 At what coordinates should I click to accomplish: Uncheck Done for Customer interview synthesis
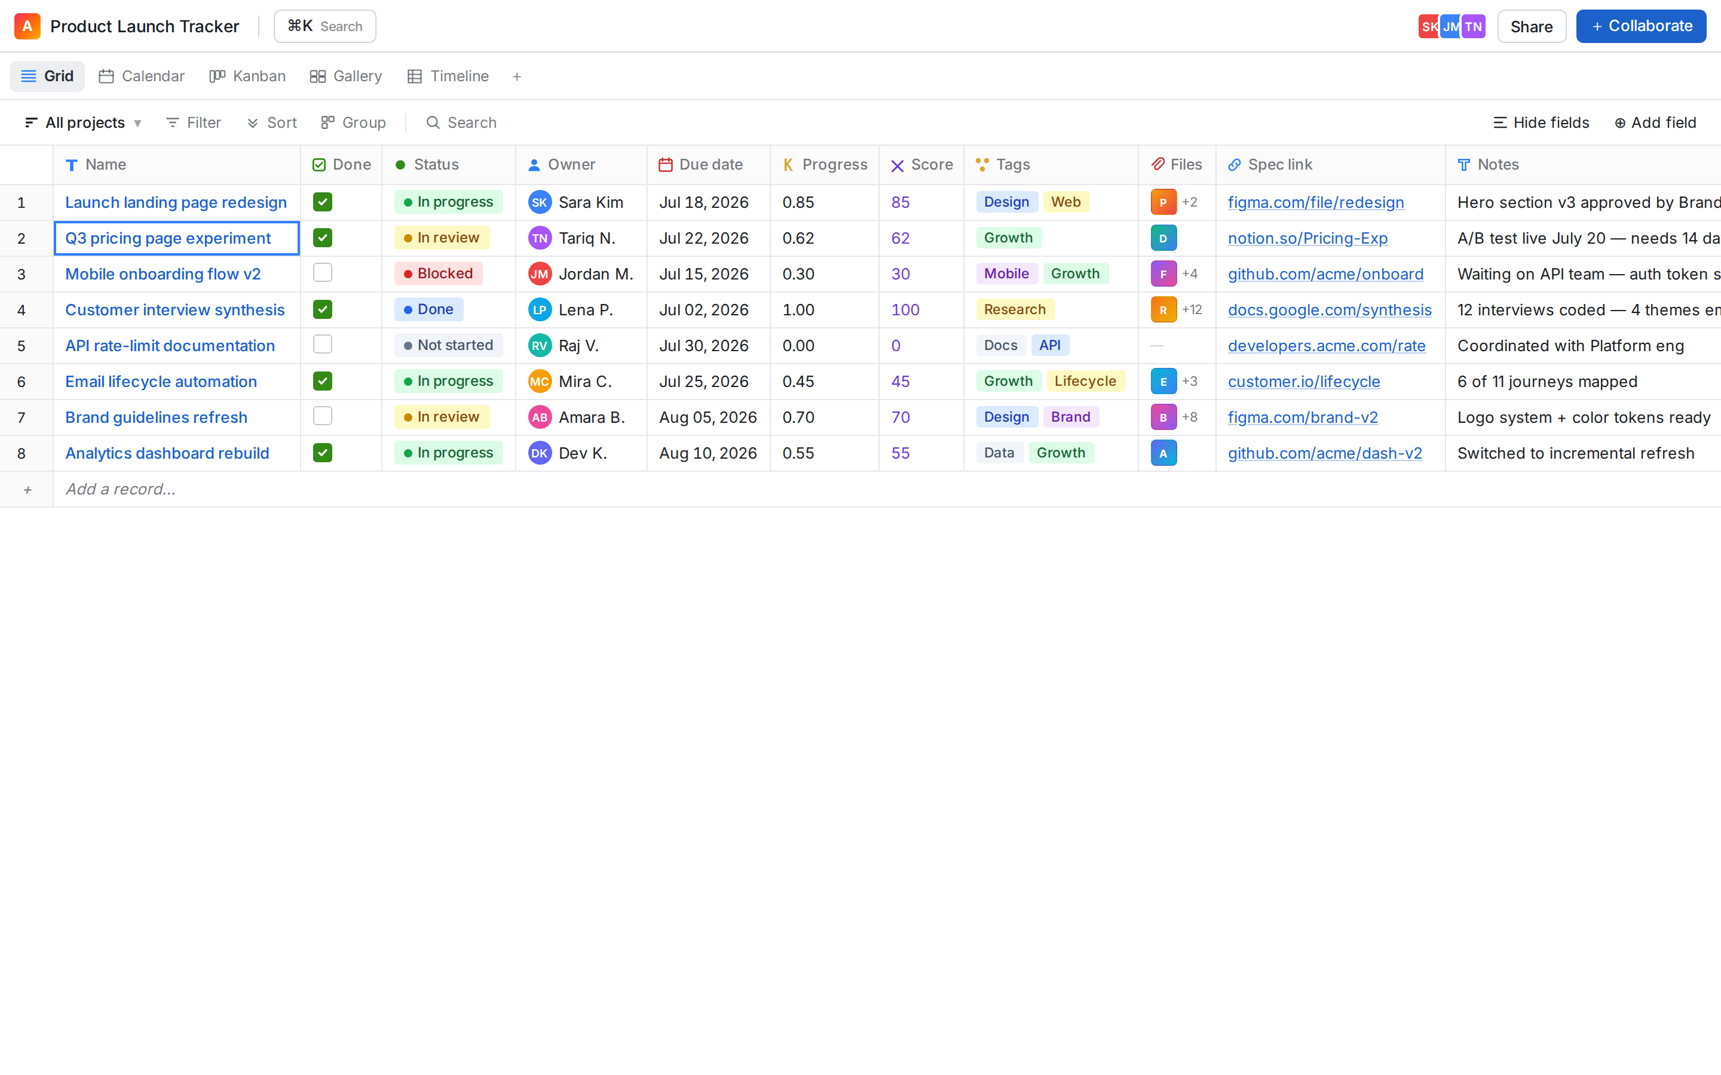(x=323, y=309)
